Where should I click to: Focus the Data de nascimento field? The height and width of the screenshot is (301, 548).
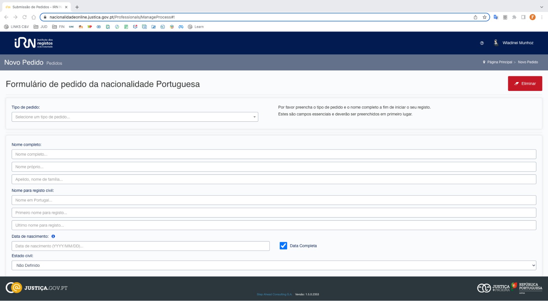tap(140, 246)
